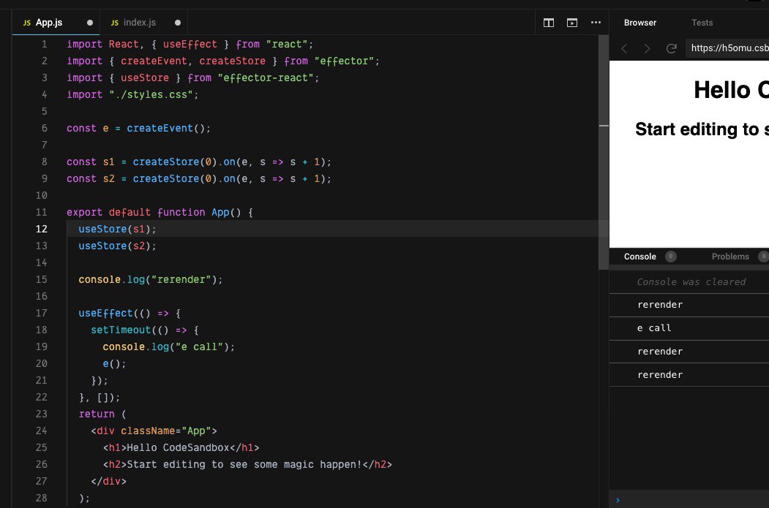Click 'console.log("rerender");' on line 15
769x508 pixels.
click(151, 279)
